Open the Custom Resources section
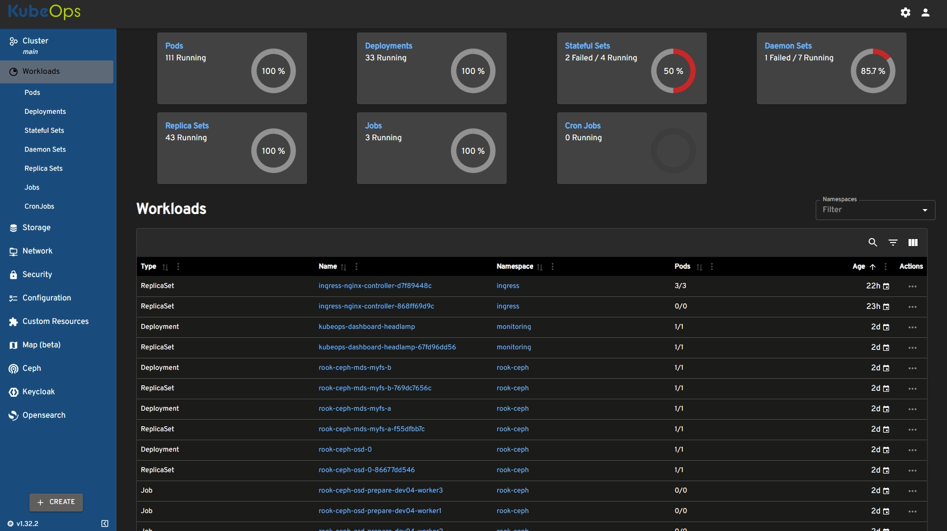The width and height of the screenshot is (947, 531). (x=55, y=321)
